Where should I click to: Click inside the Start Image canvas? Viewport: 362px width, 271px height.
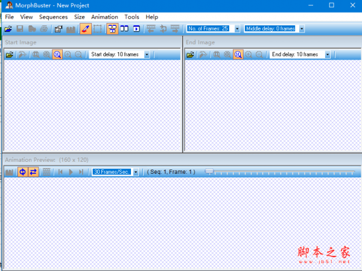click(x=92, y=106)
